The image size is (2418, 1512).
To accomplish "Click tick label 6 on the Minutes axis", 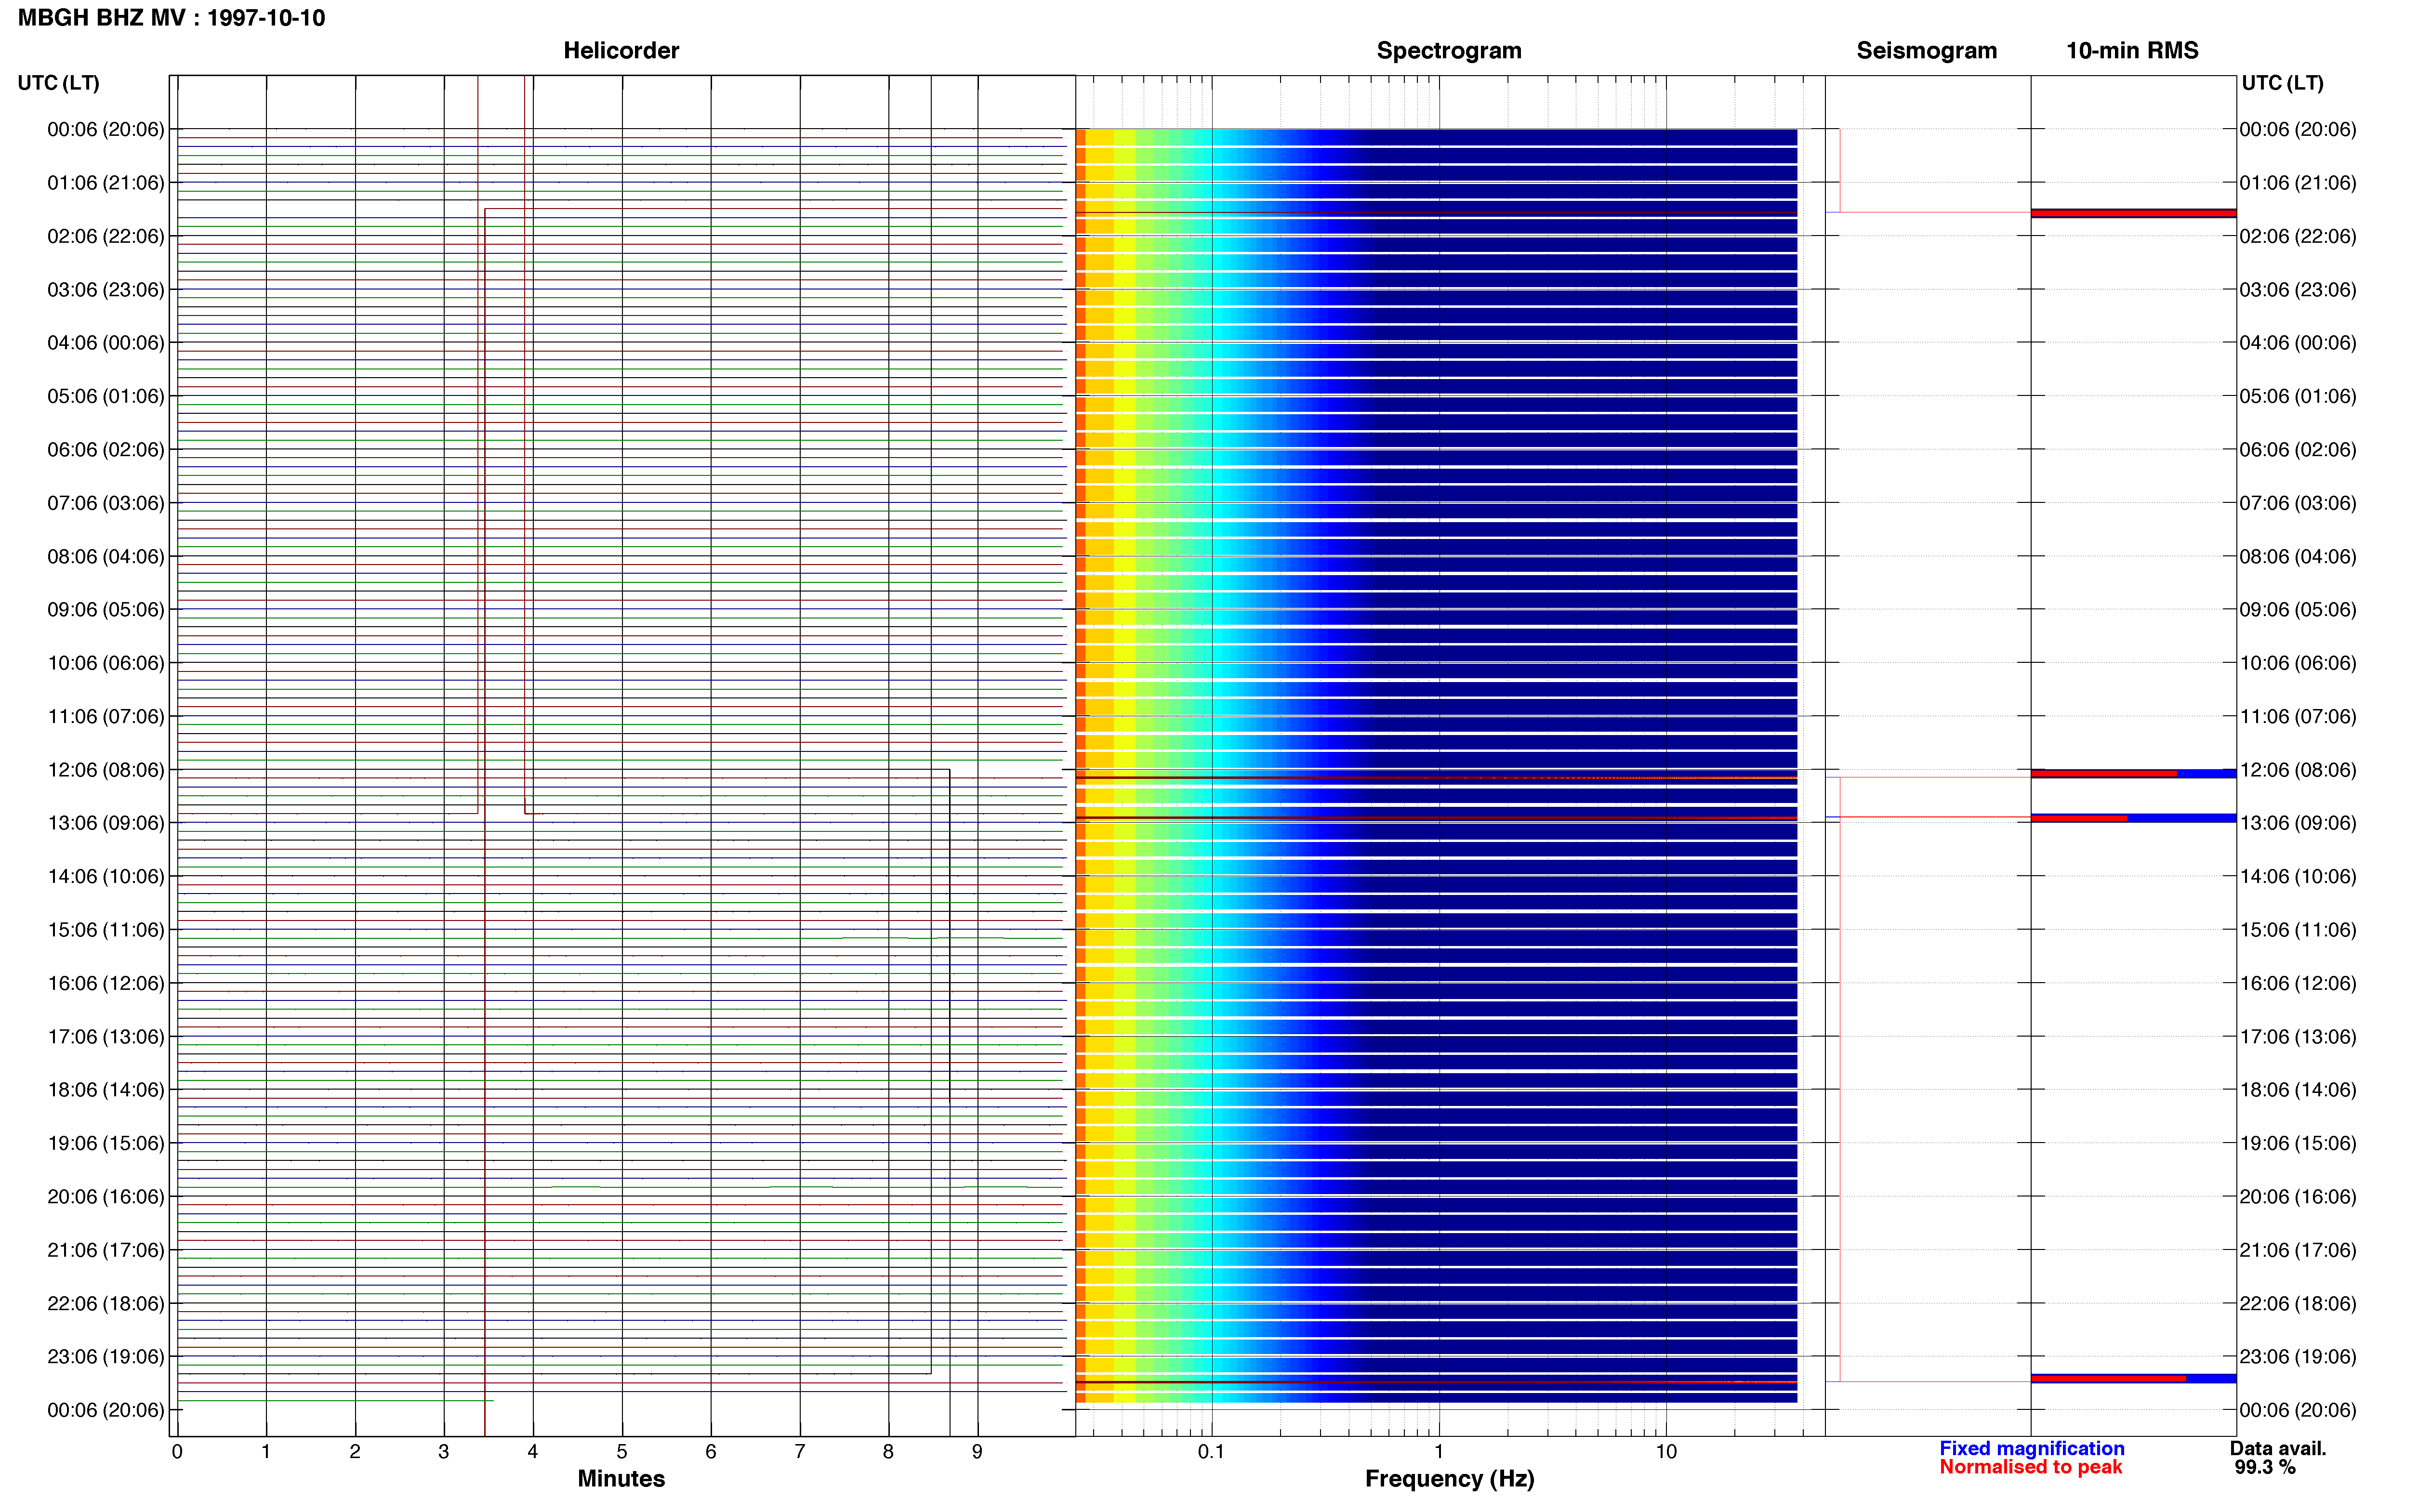I will click(711, 1452).
